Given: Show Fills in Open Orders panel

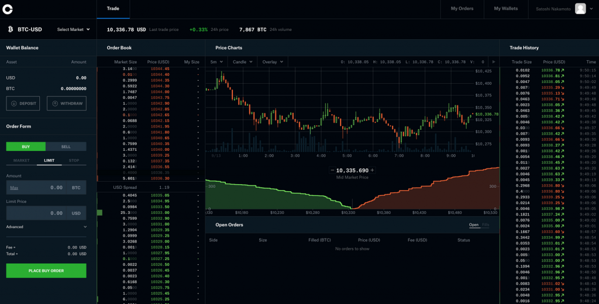Looking at the screenshot, I should coord(486,224).
